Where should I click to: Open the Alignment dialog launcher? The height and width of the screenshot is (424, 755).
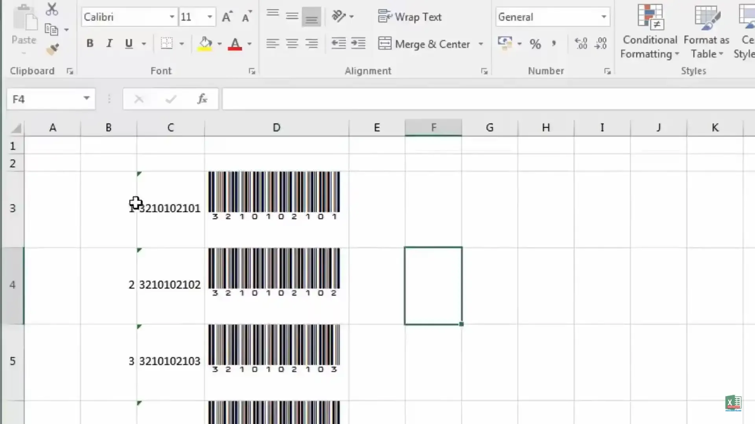click(484, 71)
